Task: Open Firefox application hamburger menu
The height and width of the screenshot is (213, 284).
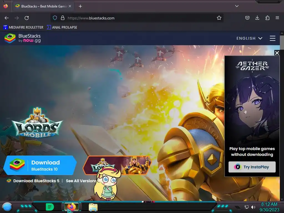Action: [277, 18]
